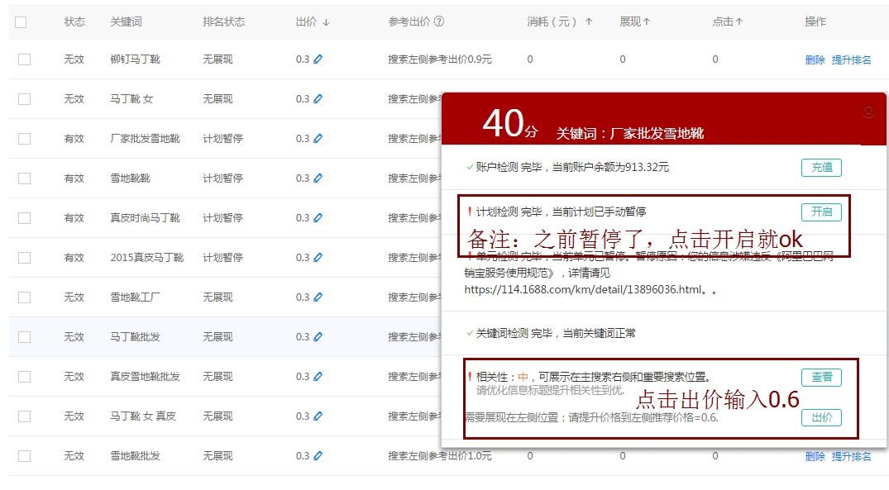The image size is (889, 490).
Task: Click the edit pencil for 铆钉马丁靴 bid
Action: 318,59
